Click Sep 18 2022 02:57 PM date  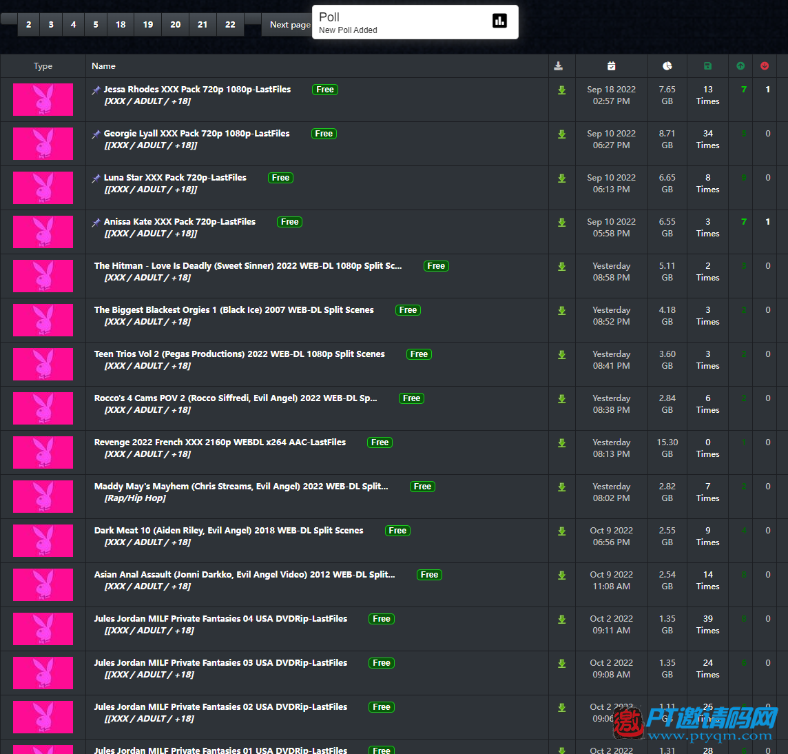(x=611, y=95)
